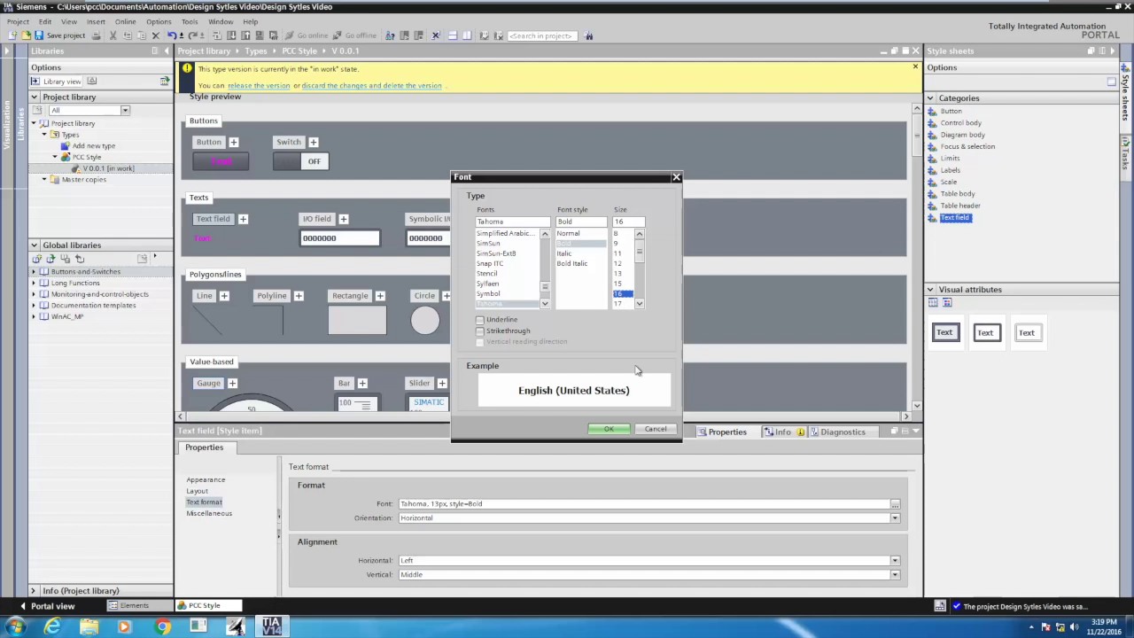1134x638 pixels.
Task: Collapse the Project library section header
Action: pos(35,97)
